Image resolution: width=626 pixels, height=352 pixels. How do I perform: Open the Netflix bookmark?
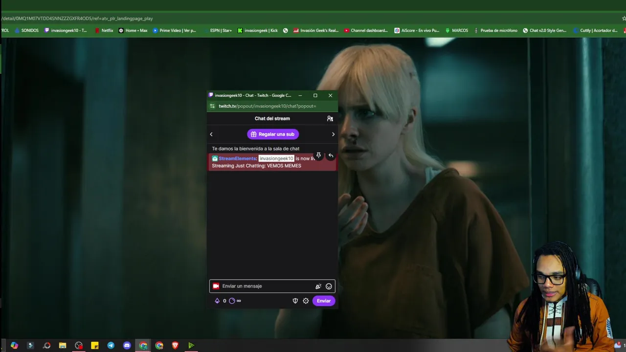point(104,30)
